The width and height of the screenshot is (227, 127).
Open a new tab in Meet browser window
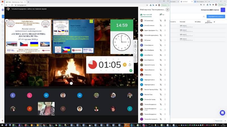28,2
